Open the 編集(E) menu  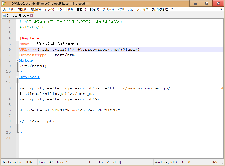23,9
